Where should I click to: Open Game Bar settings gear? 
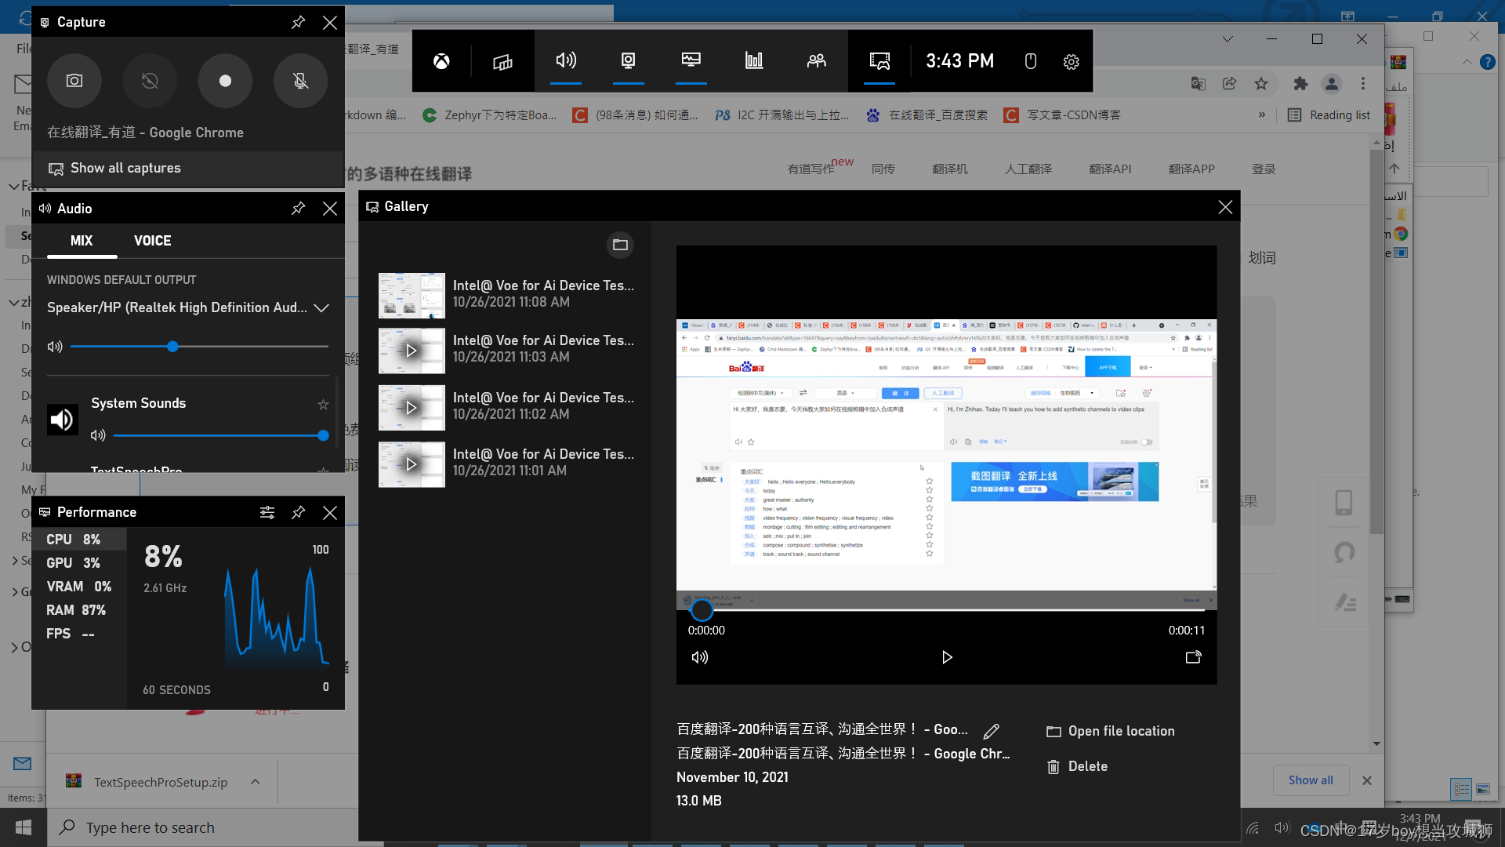pyautogui.click(x=1071, y=62)
